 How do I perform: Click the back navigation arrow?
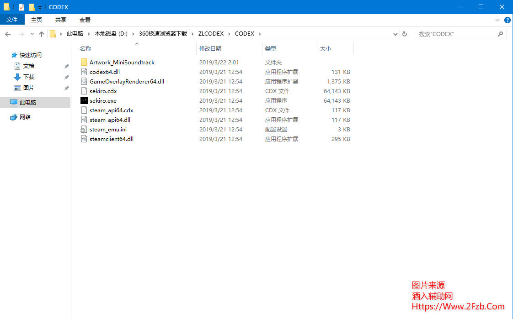point(7,34)
